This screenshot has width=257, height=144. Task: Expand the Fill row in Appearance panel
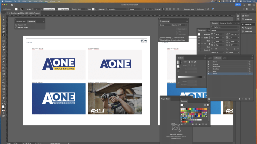point(202,44)
